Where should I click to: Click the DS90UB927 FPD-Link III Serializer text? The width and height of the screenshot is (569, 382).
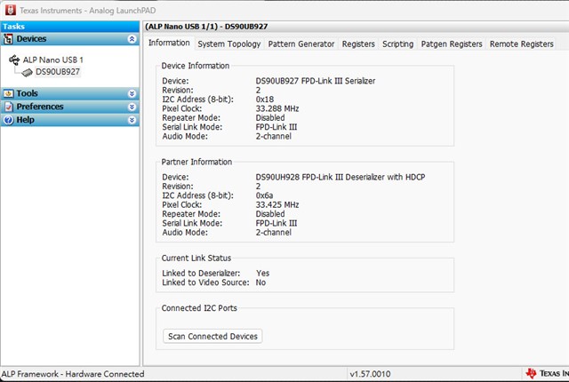[x=316, y=81]
